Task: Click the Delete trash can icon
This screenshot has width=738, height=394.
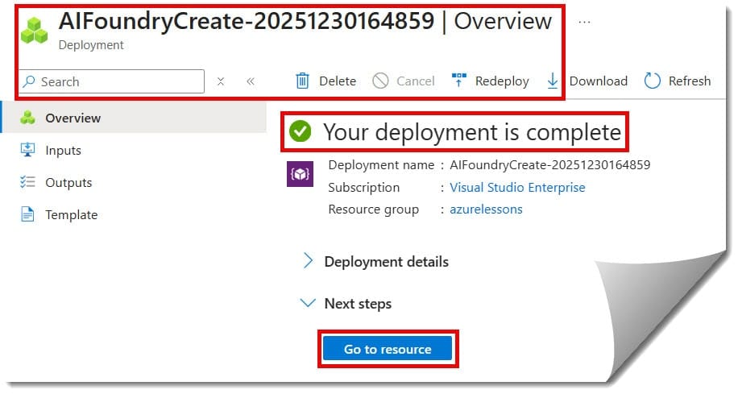Action: click(x=302, y=81)
